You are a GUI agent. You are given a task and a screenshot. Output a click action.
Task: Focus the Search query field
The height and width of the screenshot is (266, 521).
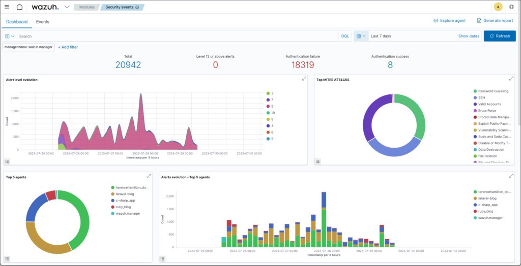point(178,36)
